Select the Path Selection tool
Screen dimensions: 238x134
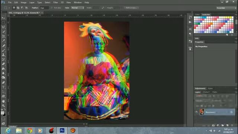coord(3,92)
